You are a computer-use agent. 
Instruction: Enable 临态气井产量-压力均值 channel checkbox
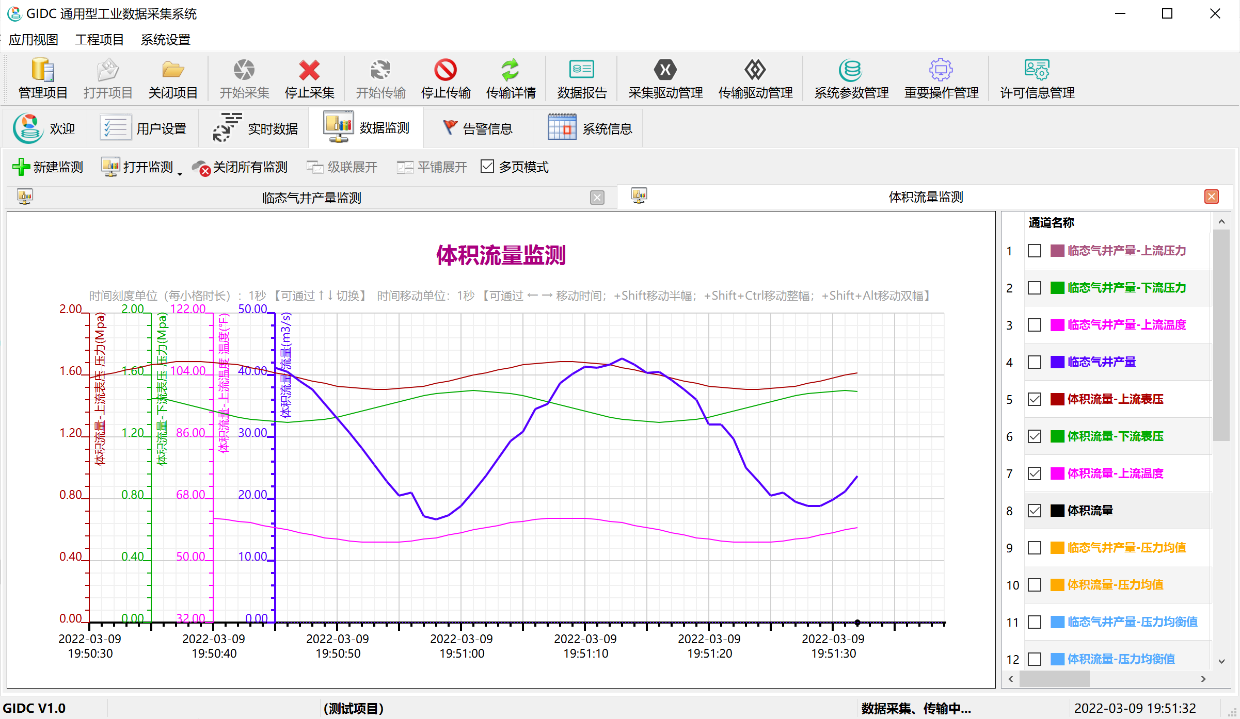[1035, 548]
